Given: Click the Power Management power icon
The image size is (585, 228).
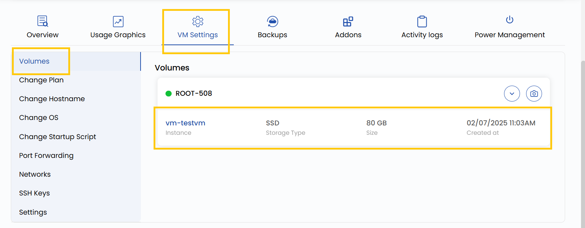Looking at the screenshot, I should point(509,20).
